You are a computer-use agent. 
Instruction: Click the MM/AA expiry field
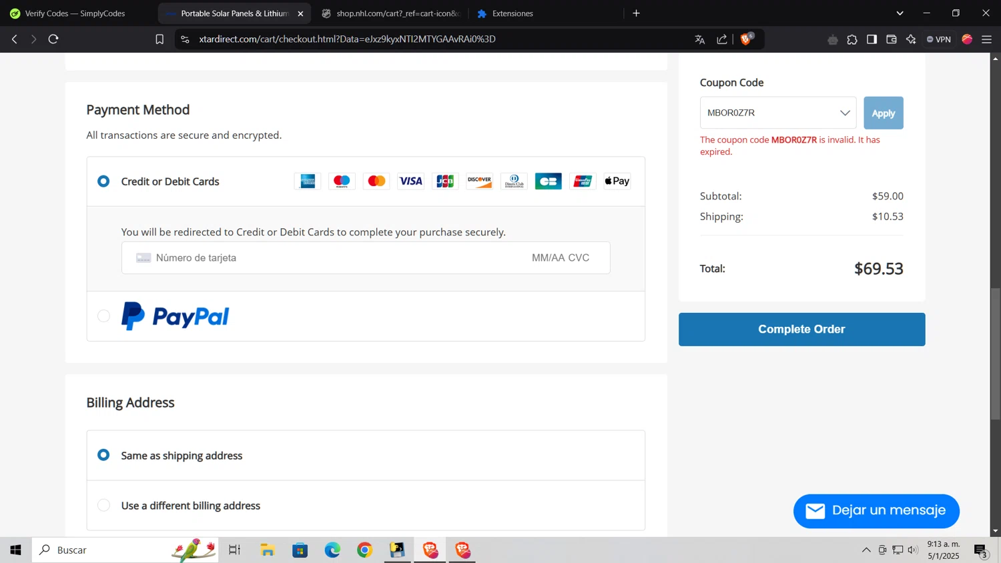[x=548, y=257]
